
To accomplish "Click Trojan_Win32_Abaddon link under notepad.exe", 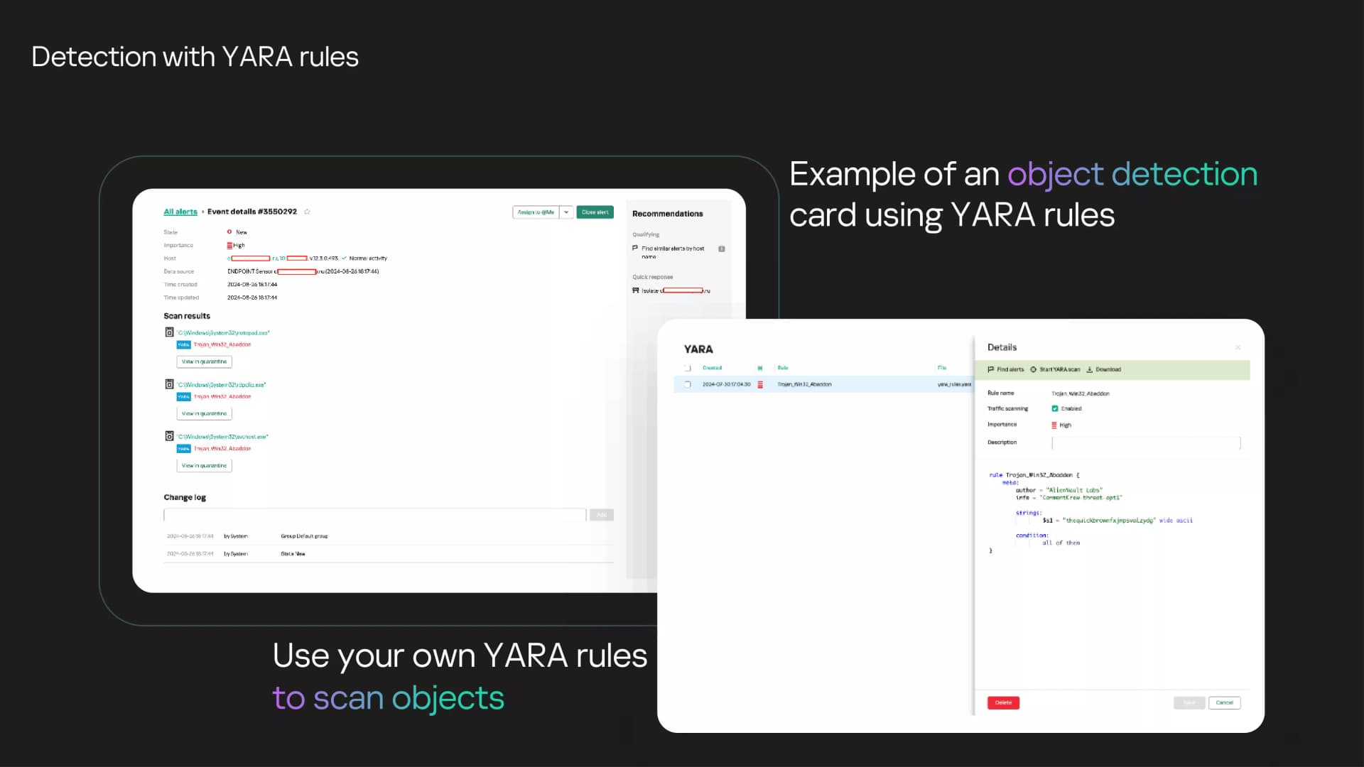I will coord(222,344).
